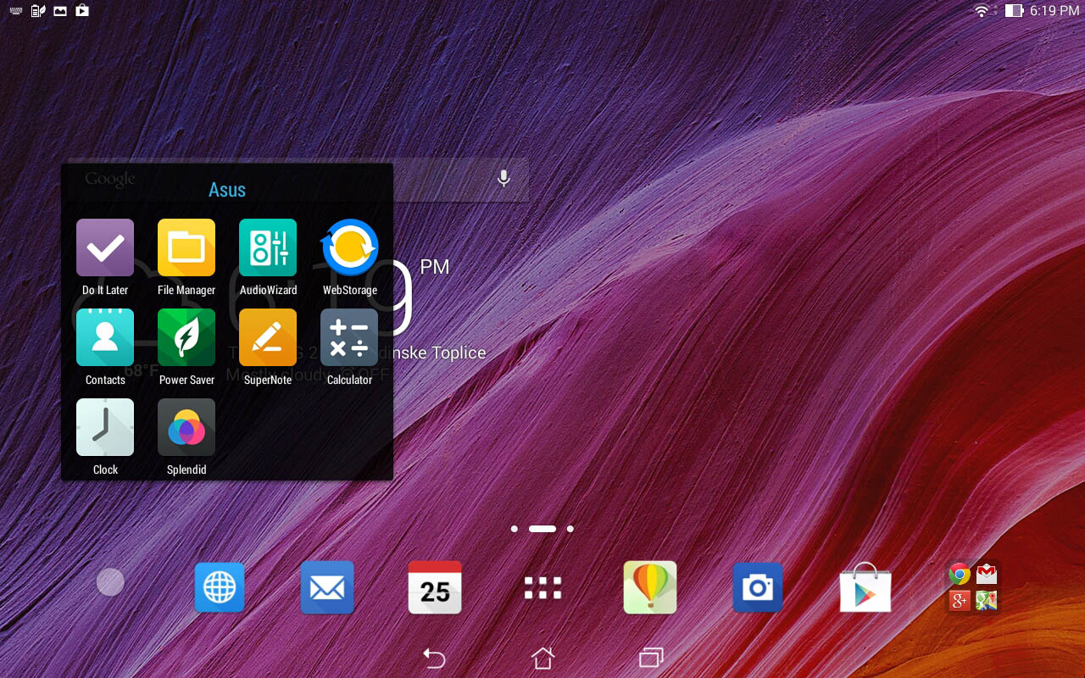Tap the Play Store notification icon
1085x678 pixels.
tap(82, 11)
